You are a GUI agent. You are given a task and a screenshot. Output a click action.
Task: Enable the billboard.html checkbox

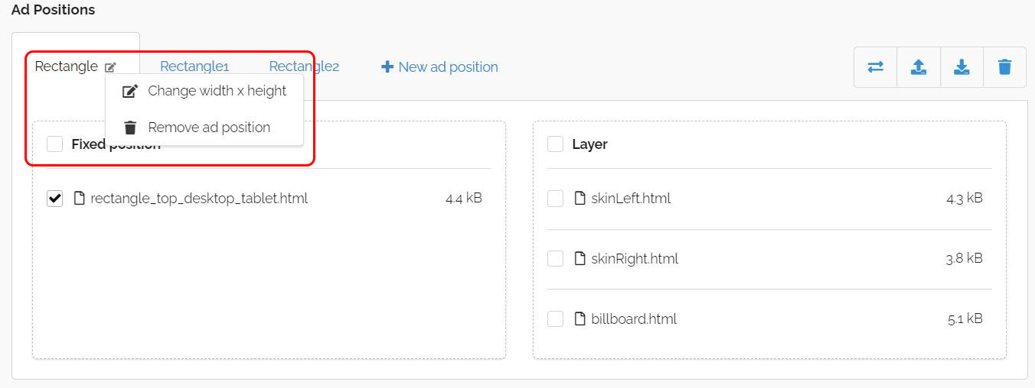[556, 319]
